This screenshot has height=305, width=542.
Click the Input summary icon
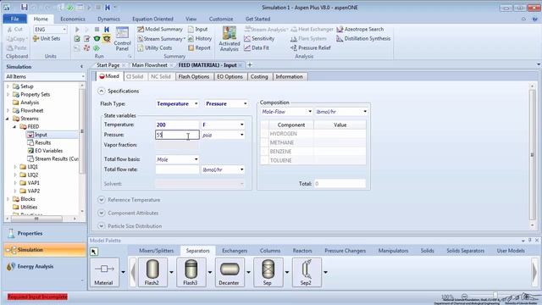(x=197, y=30)
